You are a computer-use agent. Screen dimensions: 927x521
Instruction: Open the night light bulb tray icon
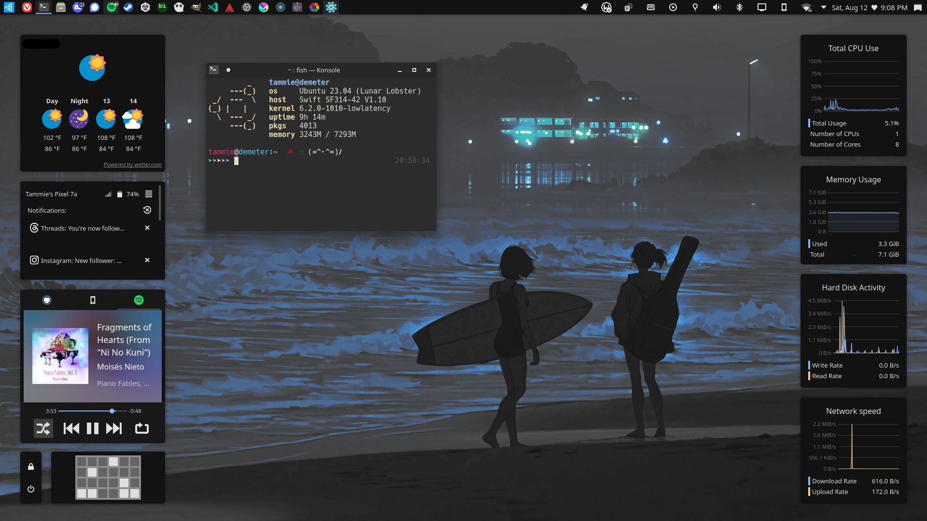pos(695,7)
